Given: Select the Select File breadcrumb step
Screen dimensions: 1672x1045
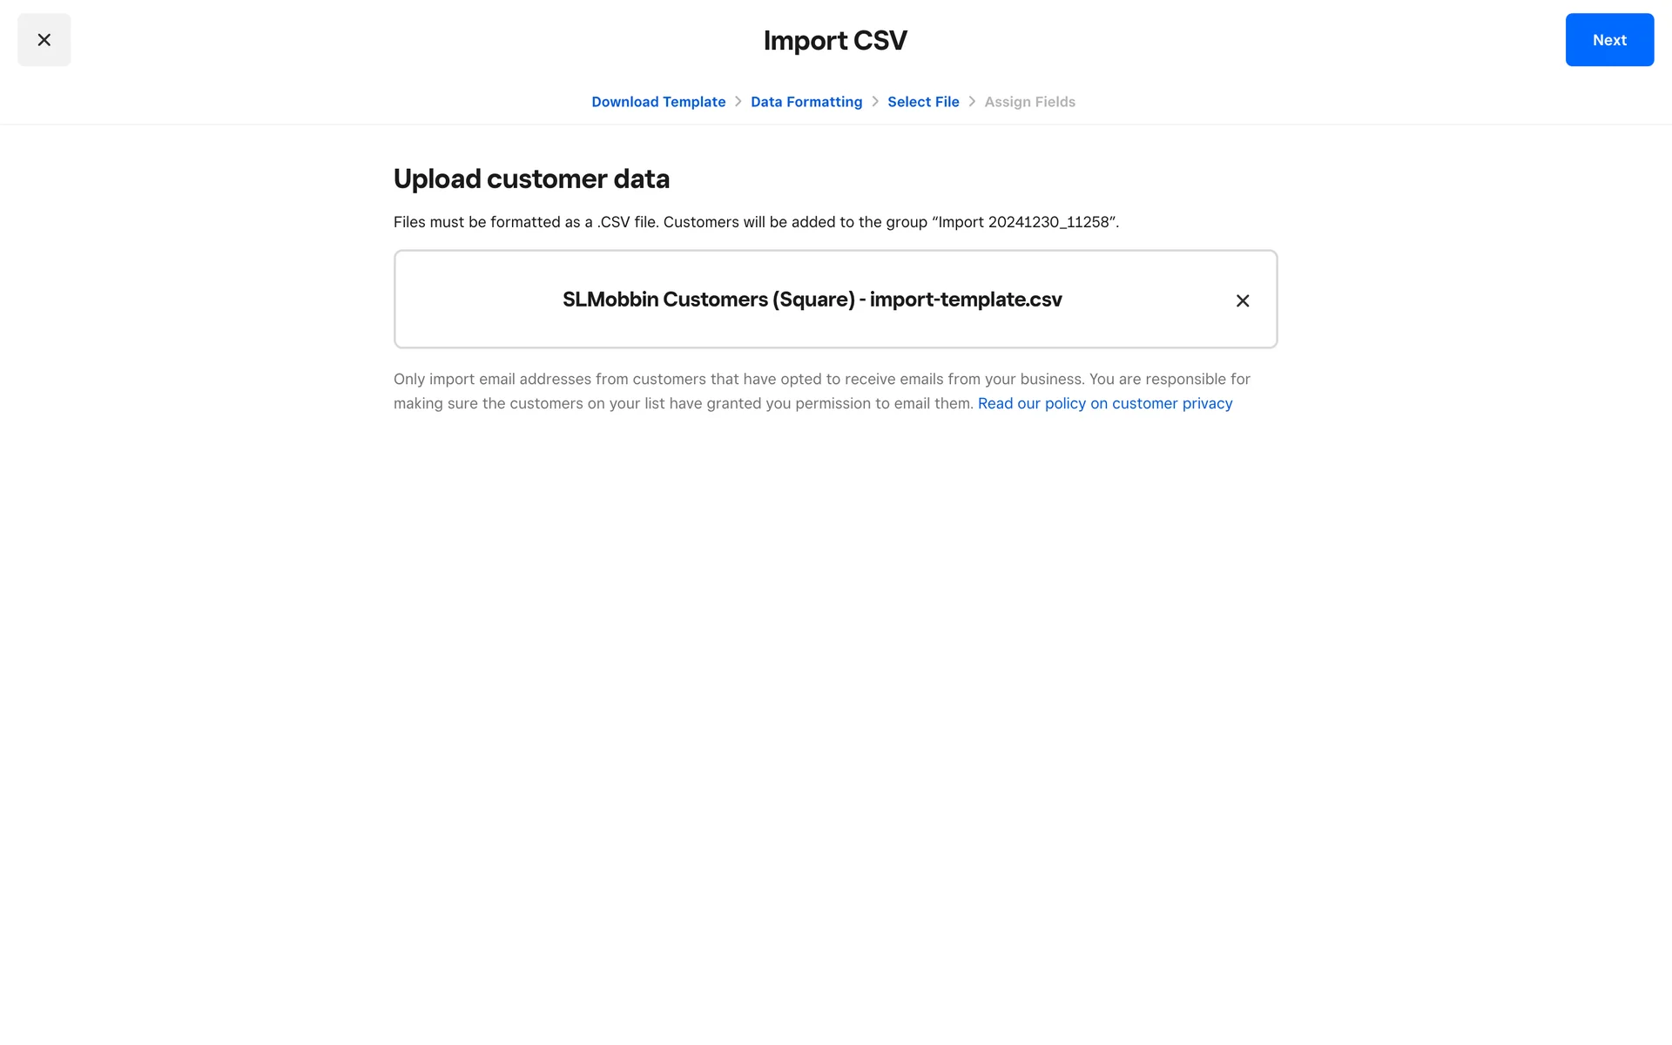Looking at the screenshot, I should [923, 102].
